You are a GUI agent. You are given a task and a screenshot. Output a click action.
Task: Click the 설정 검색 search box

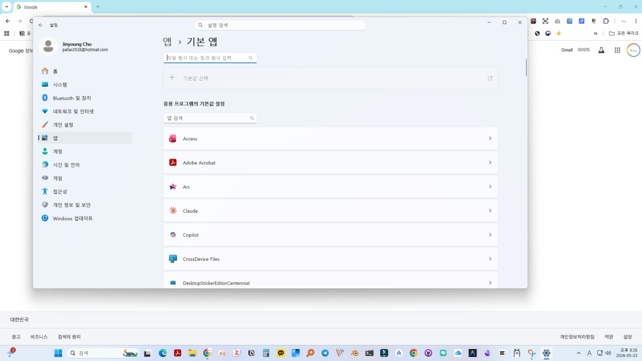(x=280, y=25)
